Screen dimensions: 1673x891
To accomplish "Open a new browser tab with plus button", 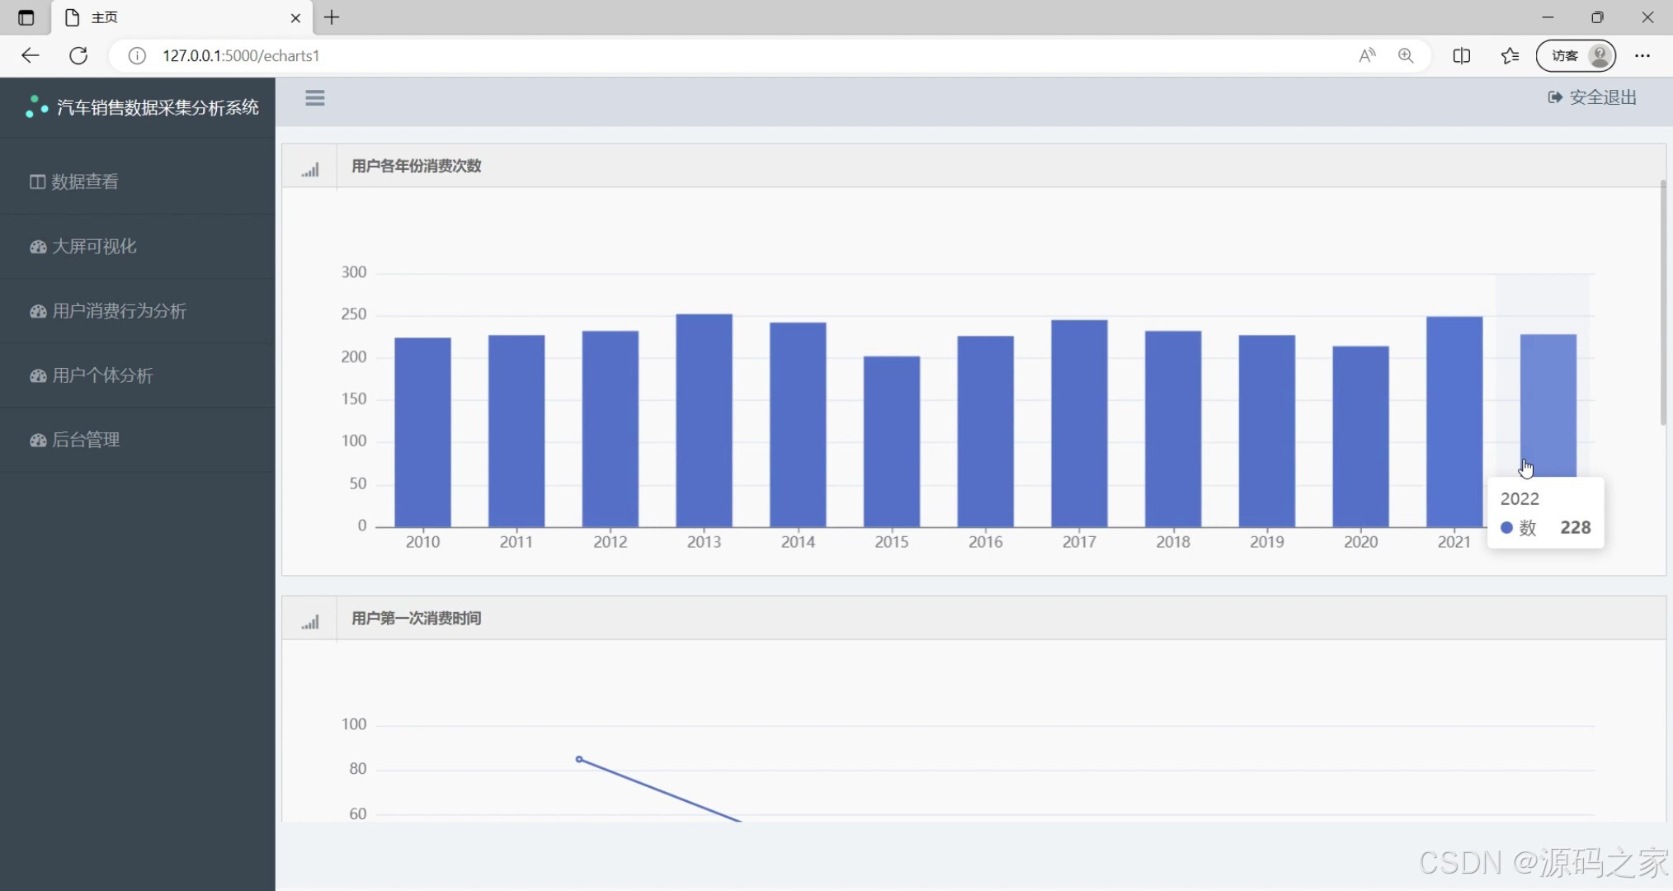I will pyautogui.click(x=332, y=17).
